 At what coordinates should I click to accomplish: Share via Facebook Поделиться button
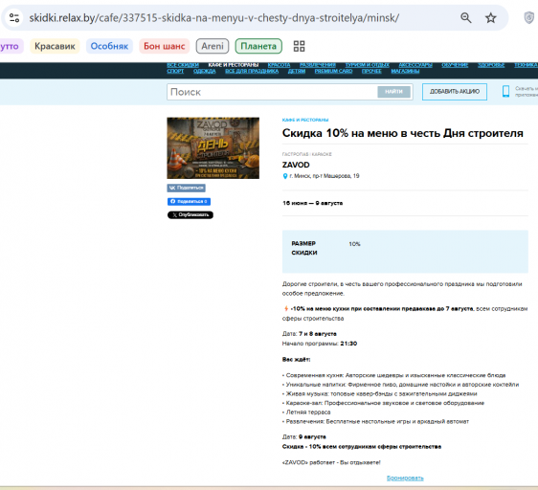(189, 201)
